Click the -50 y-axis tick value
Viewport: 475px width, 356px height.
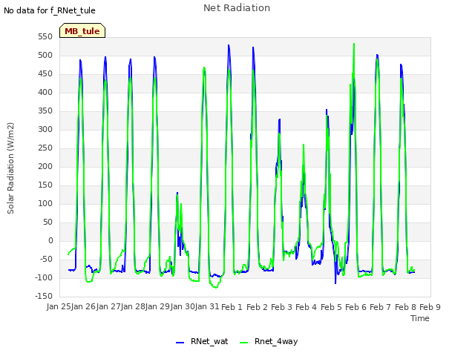click(x=46, y=259)
